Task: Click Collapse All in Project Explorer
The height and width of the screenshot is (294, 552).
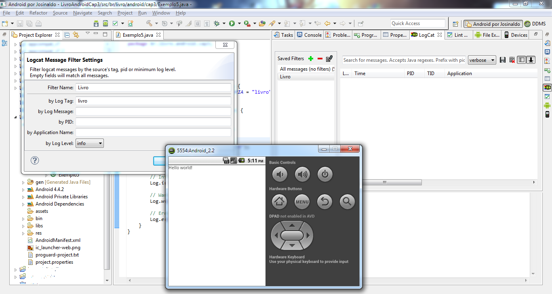Action: click(x=67, y=35)
